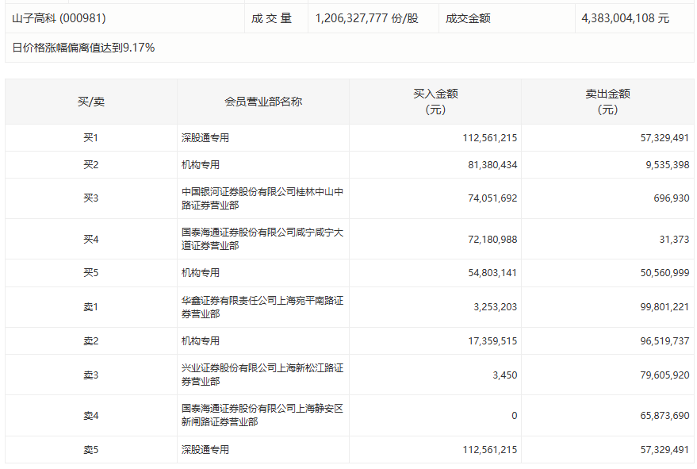Click the buy amount 17,359,515
The height and width of the screenshot is (469, 697).
(x=492, y=341)
